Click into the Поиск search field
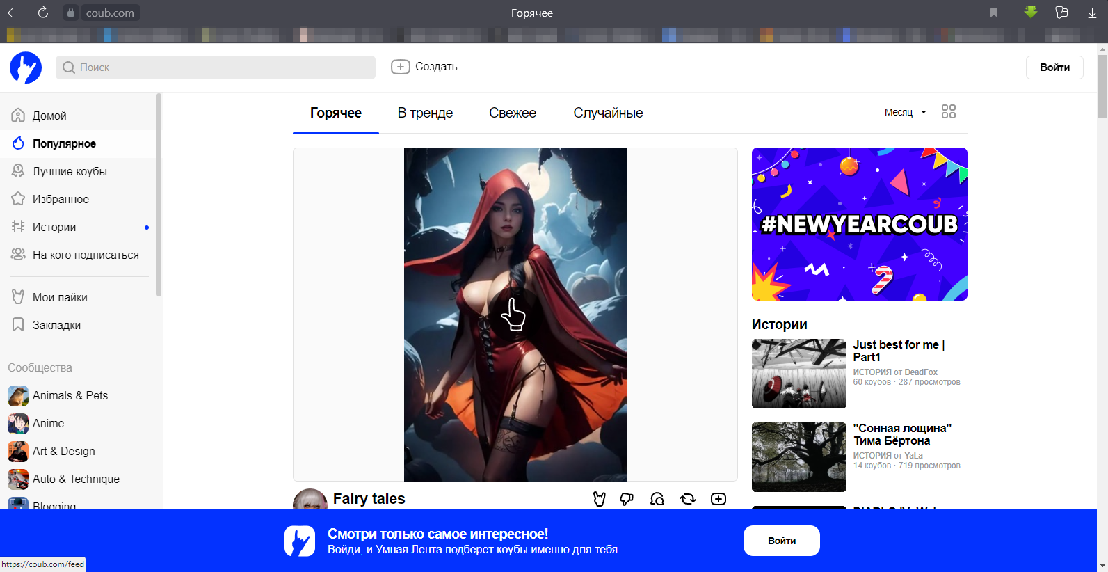Image resolution: width=1108 pixels, height=572 pixels. 216,67
